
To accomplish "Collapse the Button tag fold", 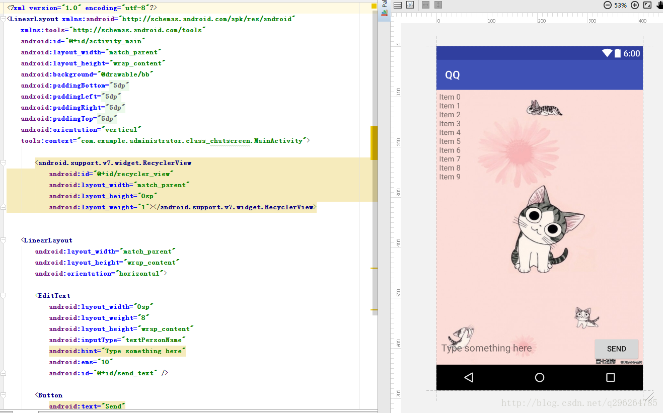I will pyautogui.click(x=3, y=395).
